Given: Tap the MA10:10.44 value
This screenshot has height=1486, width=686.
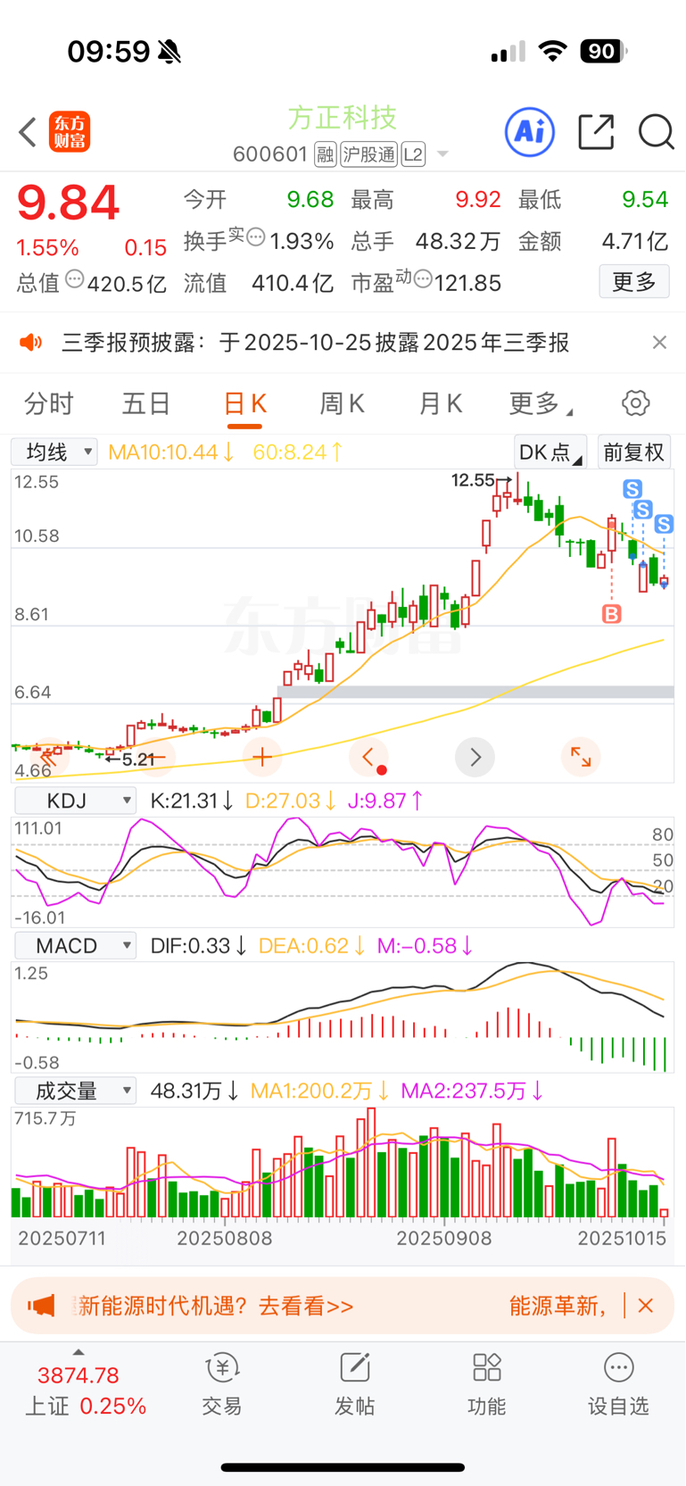Looking at the screenshot, I should pyautogui.click(x=170, y=452).
